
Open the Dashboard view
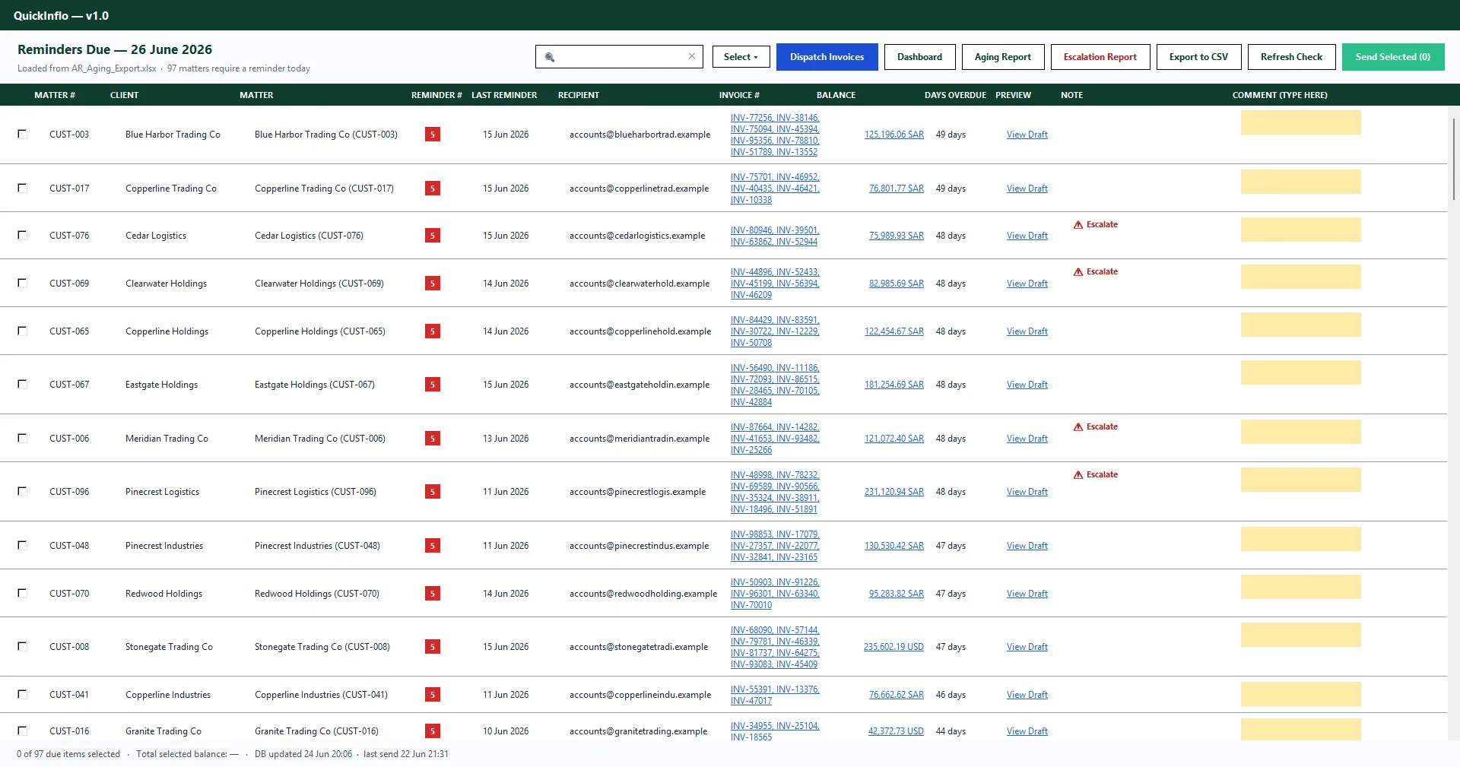pyautogui.click(x=919, y=57)
